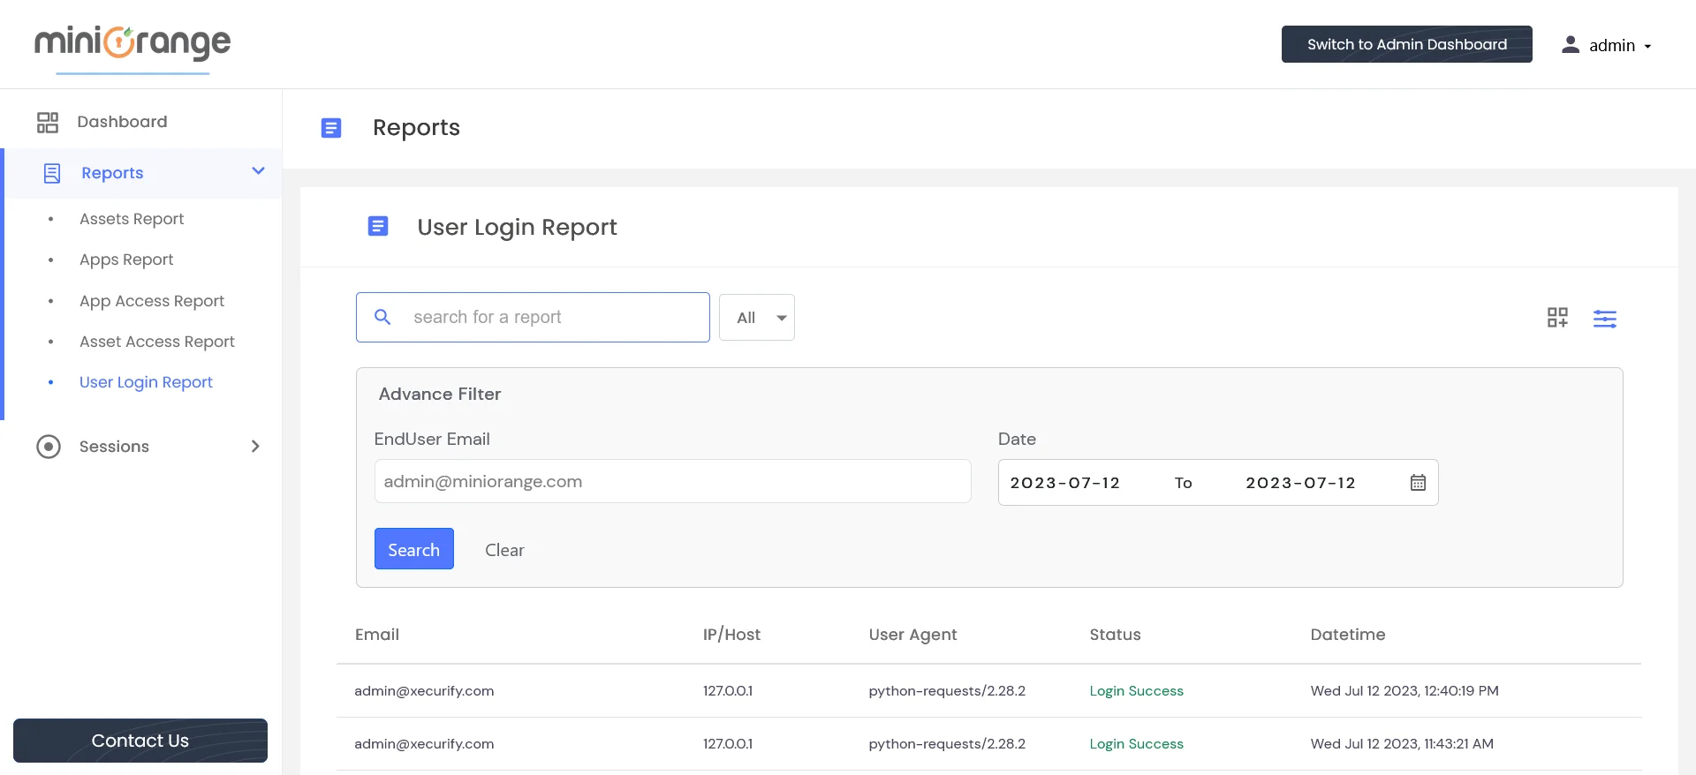The width and height of the screenshot is (1696, 775).
Task: Open Asset Access Report
Action: coord(157,342)
